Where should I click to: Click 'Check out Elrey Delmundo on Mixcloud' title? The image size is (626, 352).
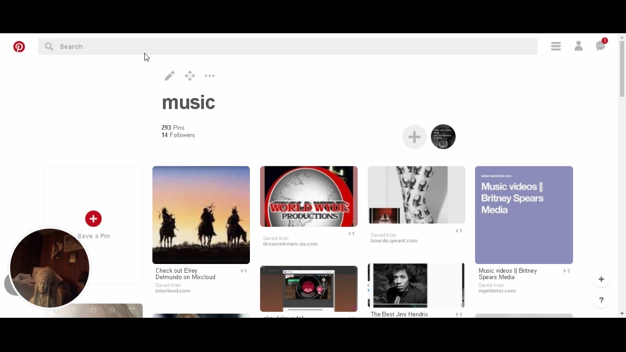(x=185, y=274)
